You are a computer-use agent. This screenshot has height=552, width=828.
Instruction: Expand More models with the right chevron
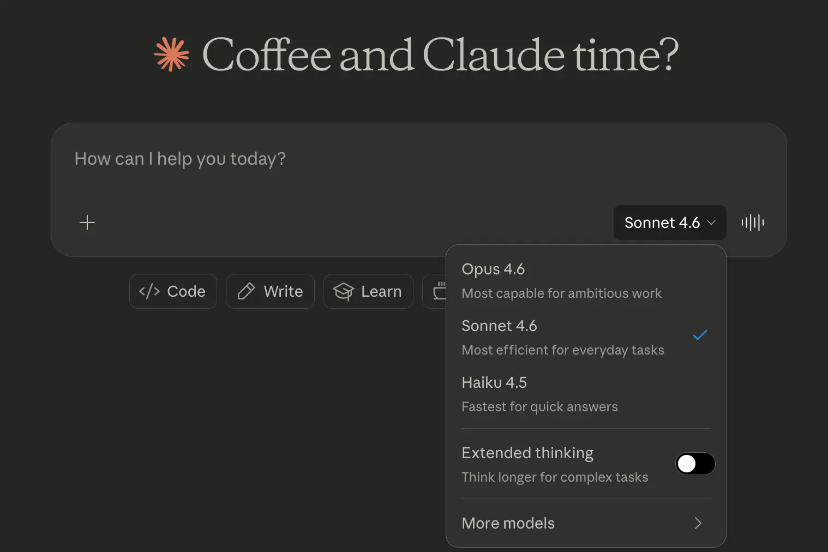[x=698, y=523]
